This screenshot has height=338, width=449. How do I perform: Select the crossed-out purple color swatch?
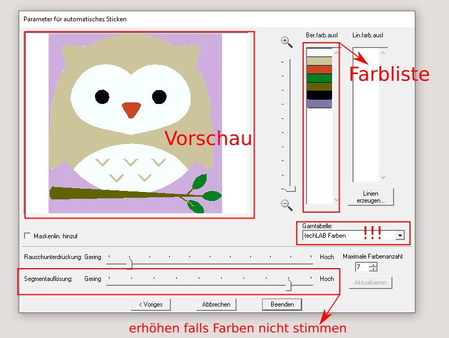[319, 103]
